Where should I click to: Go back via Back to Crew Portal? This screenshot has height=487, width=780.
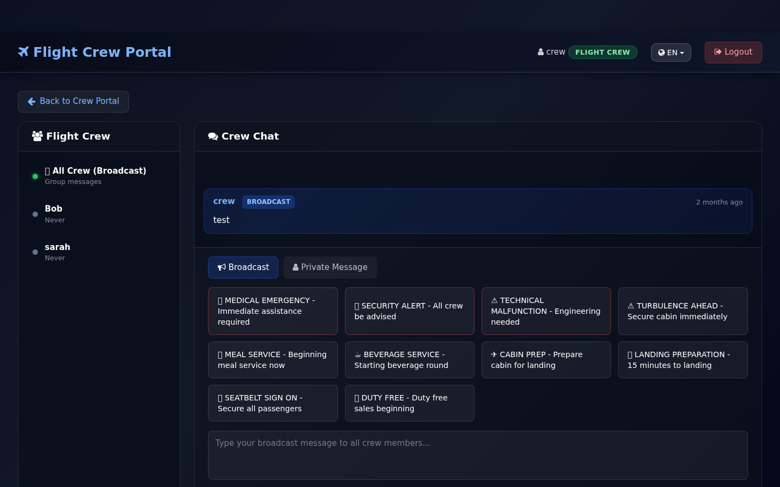pyautogui.click(x=73, y=102)
